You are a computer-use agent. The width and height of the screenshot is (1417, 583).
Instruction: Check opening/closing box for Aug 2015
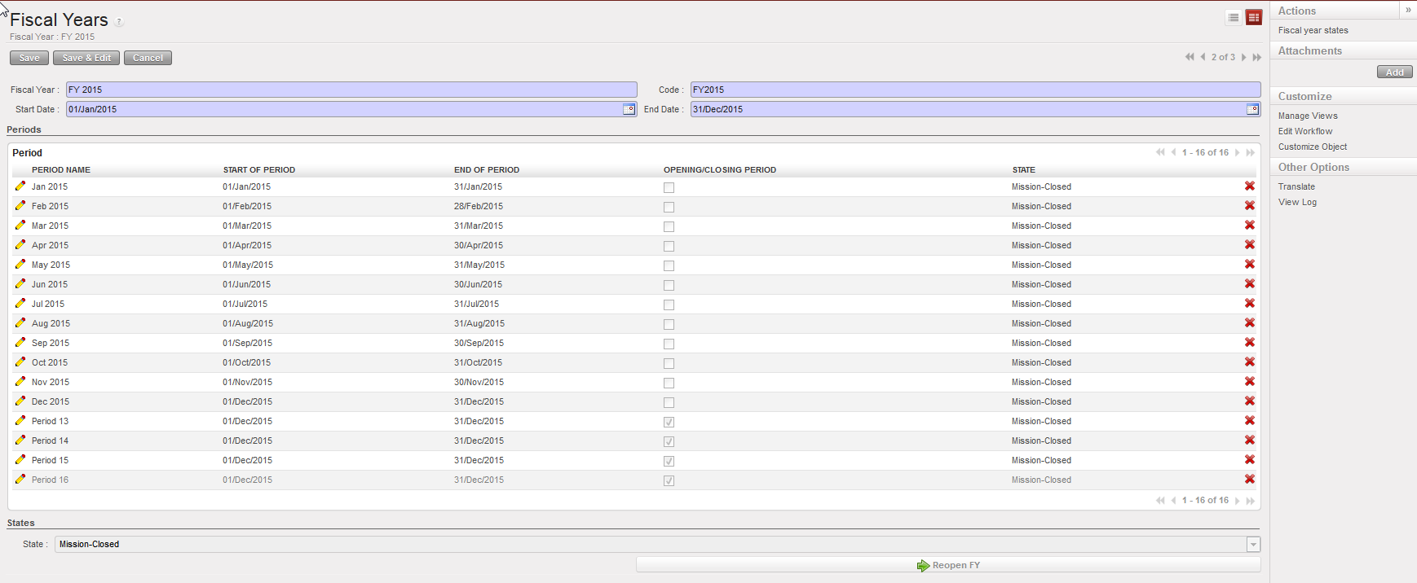click(669, 324)
